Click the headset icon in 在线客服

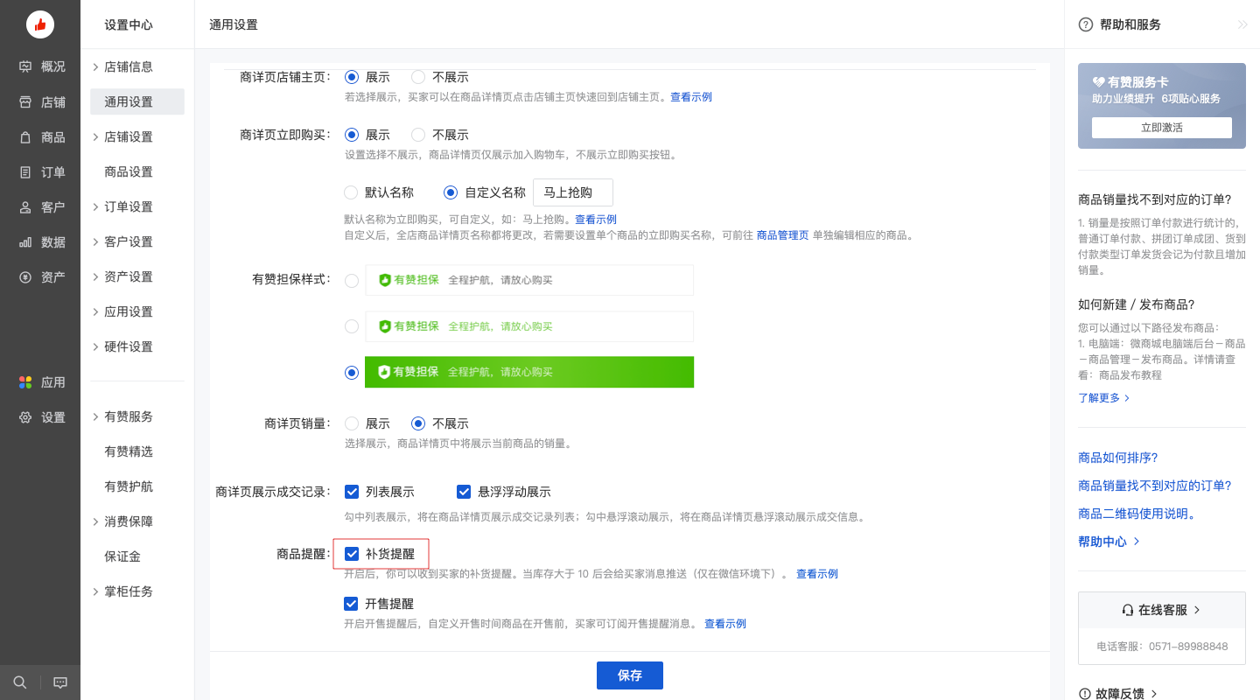pyautogui.click(x=1128, y=610)
